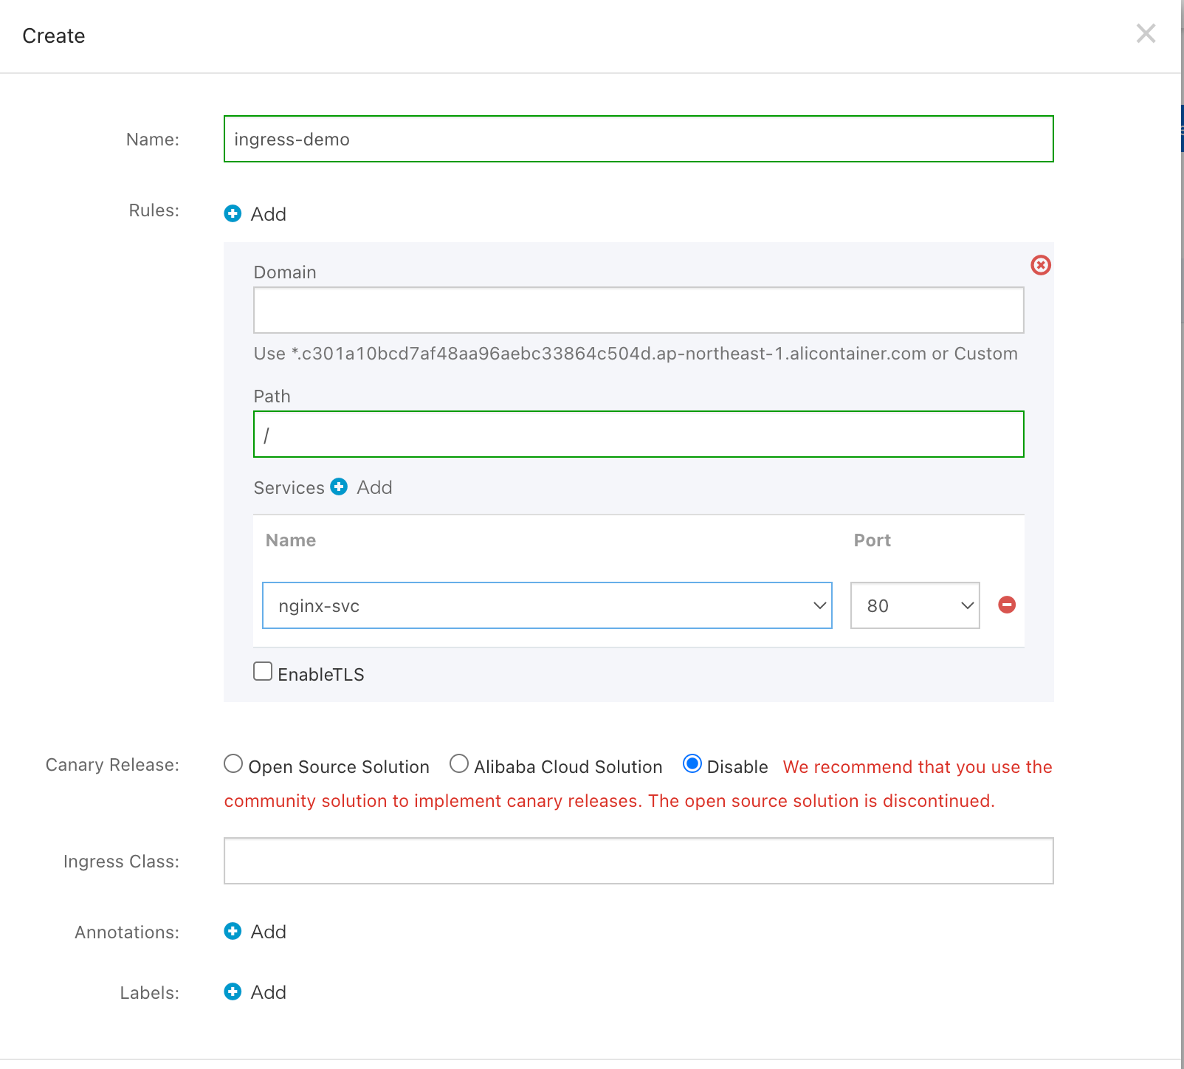The height and width of the screenshot is (1069, 1184).
Task: Close the Create dialog
Action: pyautogui.click(x=1146, y=34)
